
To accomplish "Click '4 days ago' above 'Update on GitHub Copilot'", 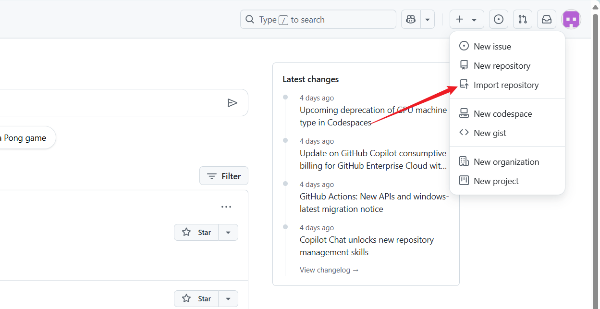I will 317,141.
